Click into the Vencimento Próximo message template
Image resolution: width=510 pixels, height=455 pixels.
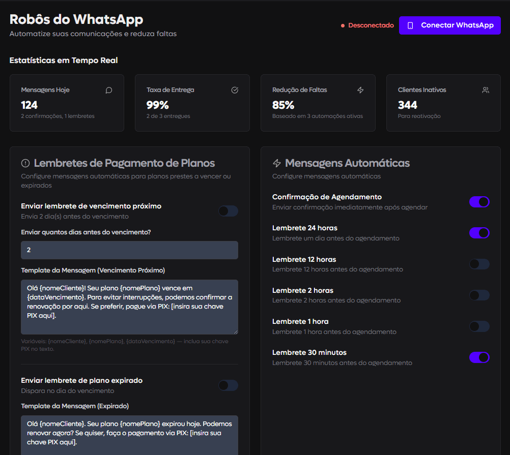coord(129,307)
